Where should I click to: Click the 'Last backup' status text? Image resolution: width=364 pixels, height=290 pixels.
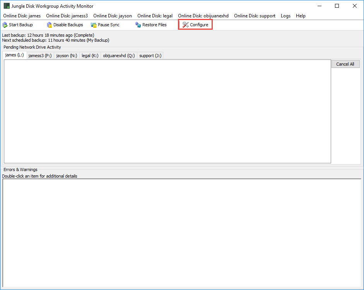click(x=48, y=35)
